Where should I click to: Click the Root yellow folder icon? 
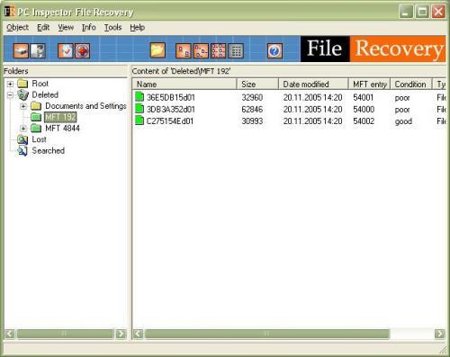tap(22, 84)
